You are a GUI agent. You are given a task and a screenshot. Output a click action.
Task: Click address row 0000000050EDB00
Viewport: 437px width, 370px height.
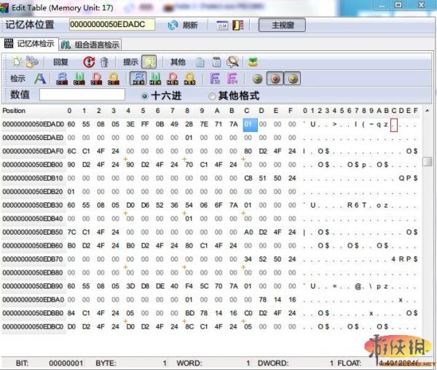33,165
